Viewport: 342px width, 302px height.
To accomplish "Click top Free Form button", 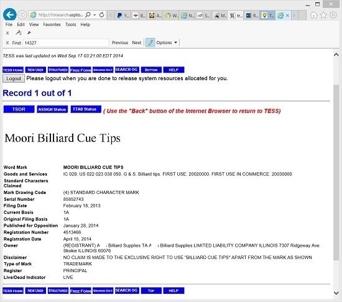I will click(80, 70).
